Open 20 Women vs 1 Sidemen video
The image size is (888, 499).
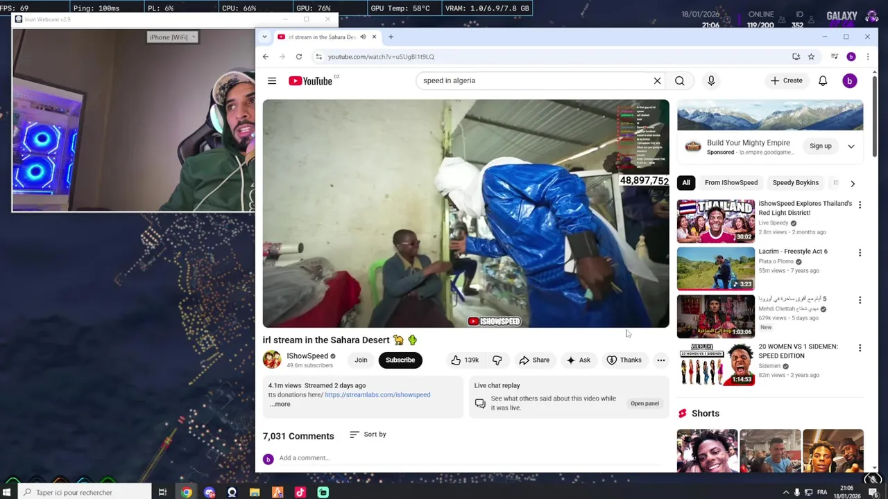point(716,364)
